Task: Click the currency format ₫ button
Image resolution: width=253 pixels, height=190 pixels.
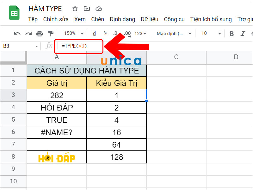Action: point(94,34)
